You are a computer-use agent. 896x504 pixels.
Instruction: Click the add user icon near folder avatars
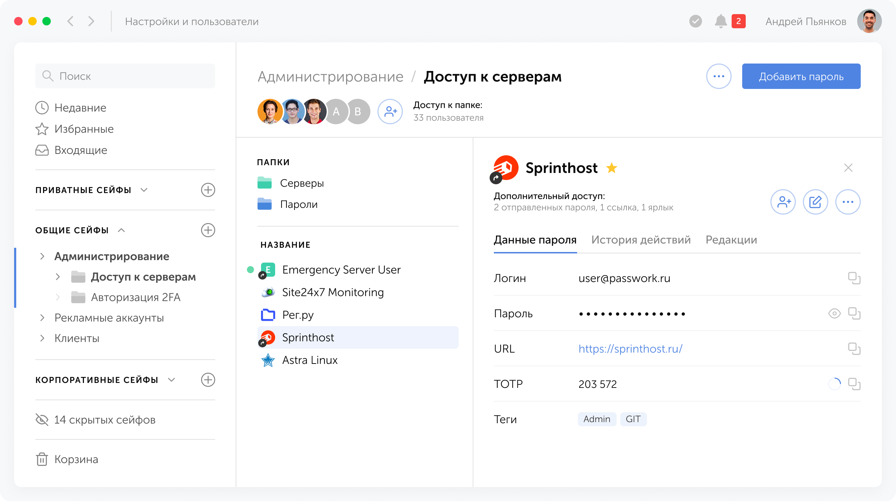click(390, 112)
